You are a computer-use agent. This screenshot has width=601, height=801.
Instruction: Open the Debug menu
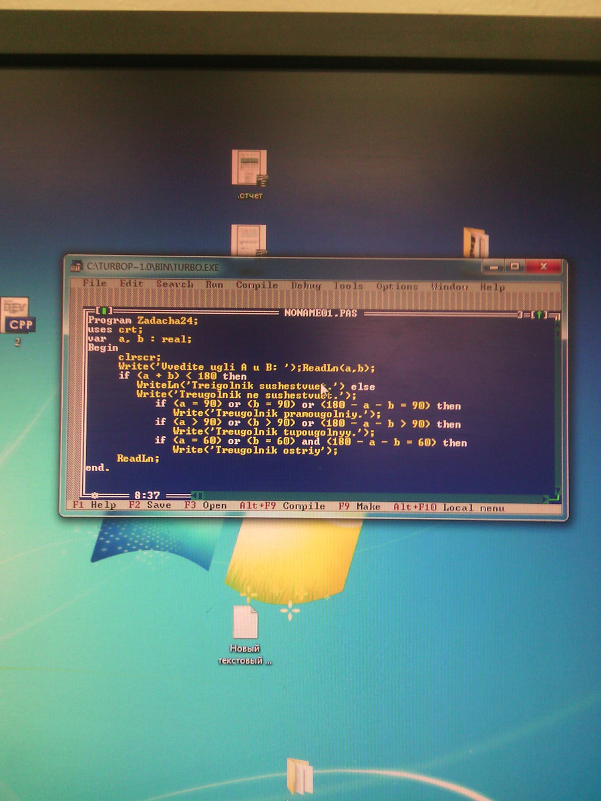click(306, 286)
